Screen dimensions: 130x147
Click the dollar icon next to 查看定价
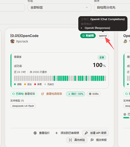[x=35, y=133]
